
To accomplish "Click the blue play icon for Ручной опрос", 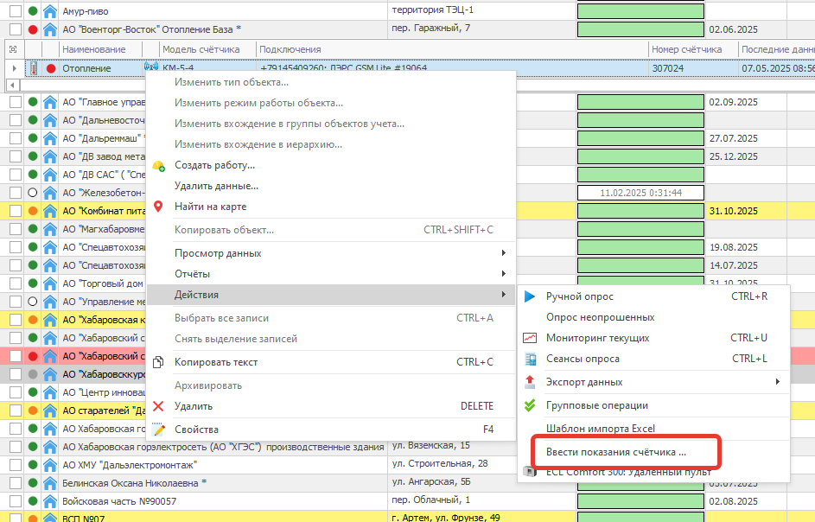I will pos(530,296).
